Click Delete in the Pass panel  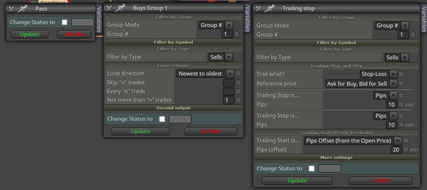coord(74,34)
